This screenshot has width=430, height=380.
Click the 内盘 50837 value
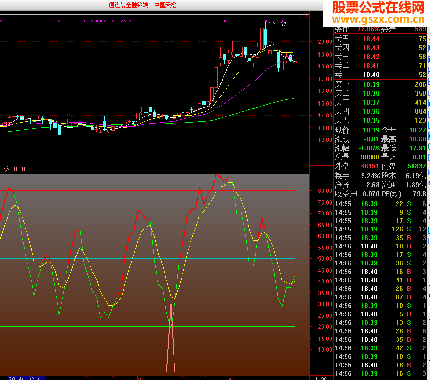point(417,166)
